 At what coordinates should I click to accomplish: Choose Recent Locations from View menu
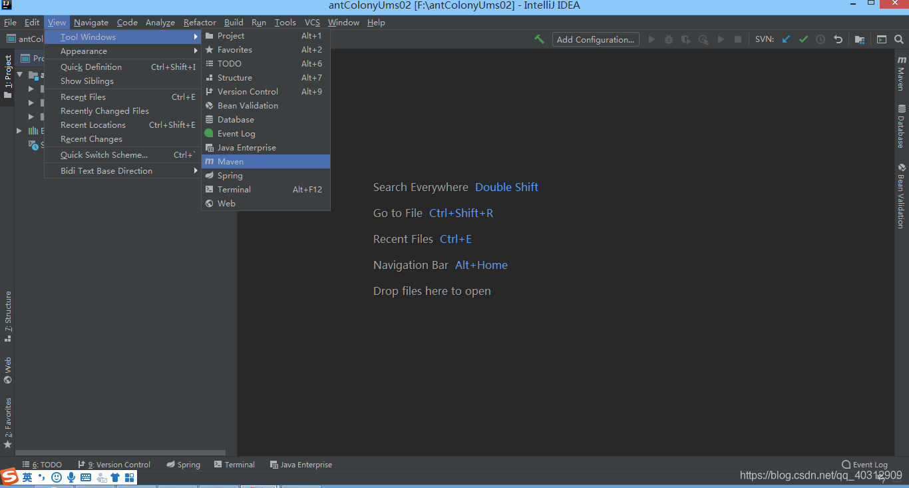click(x=123, y=125)
